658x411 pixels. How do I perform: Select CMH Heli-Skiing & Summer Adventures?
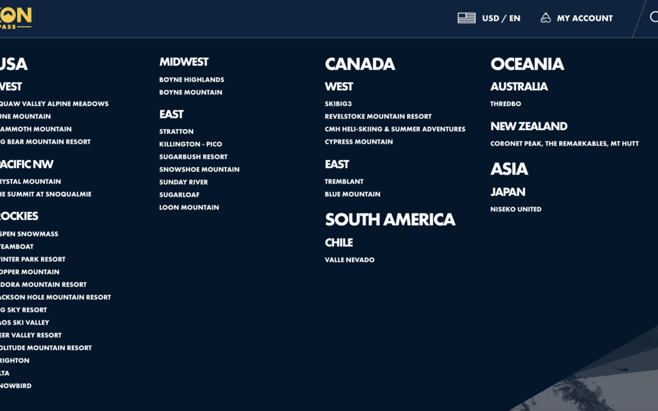395,128
